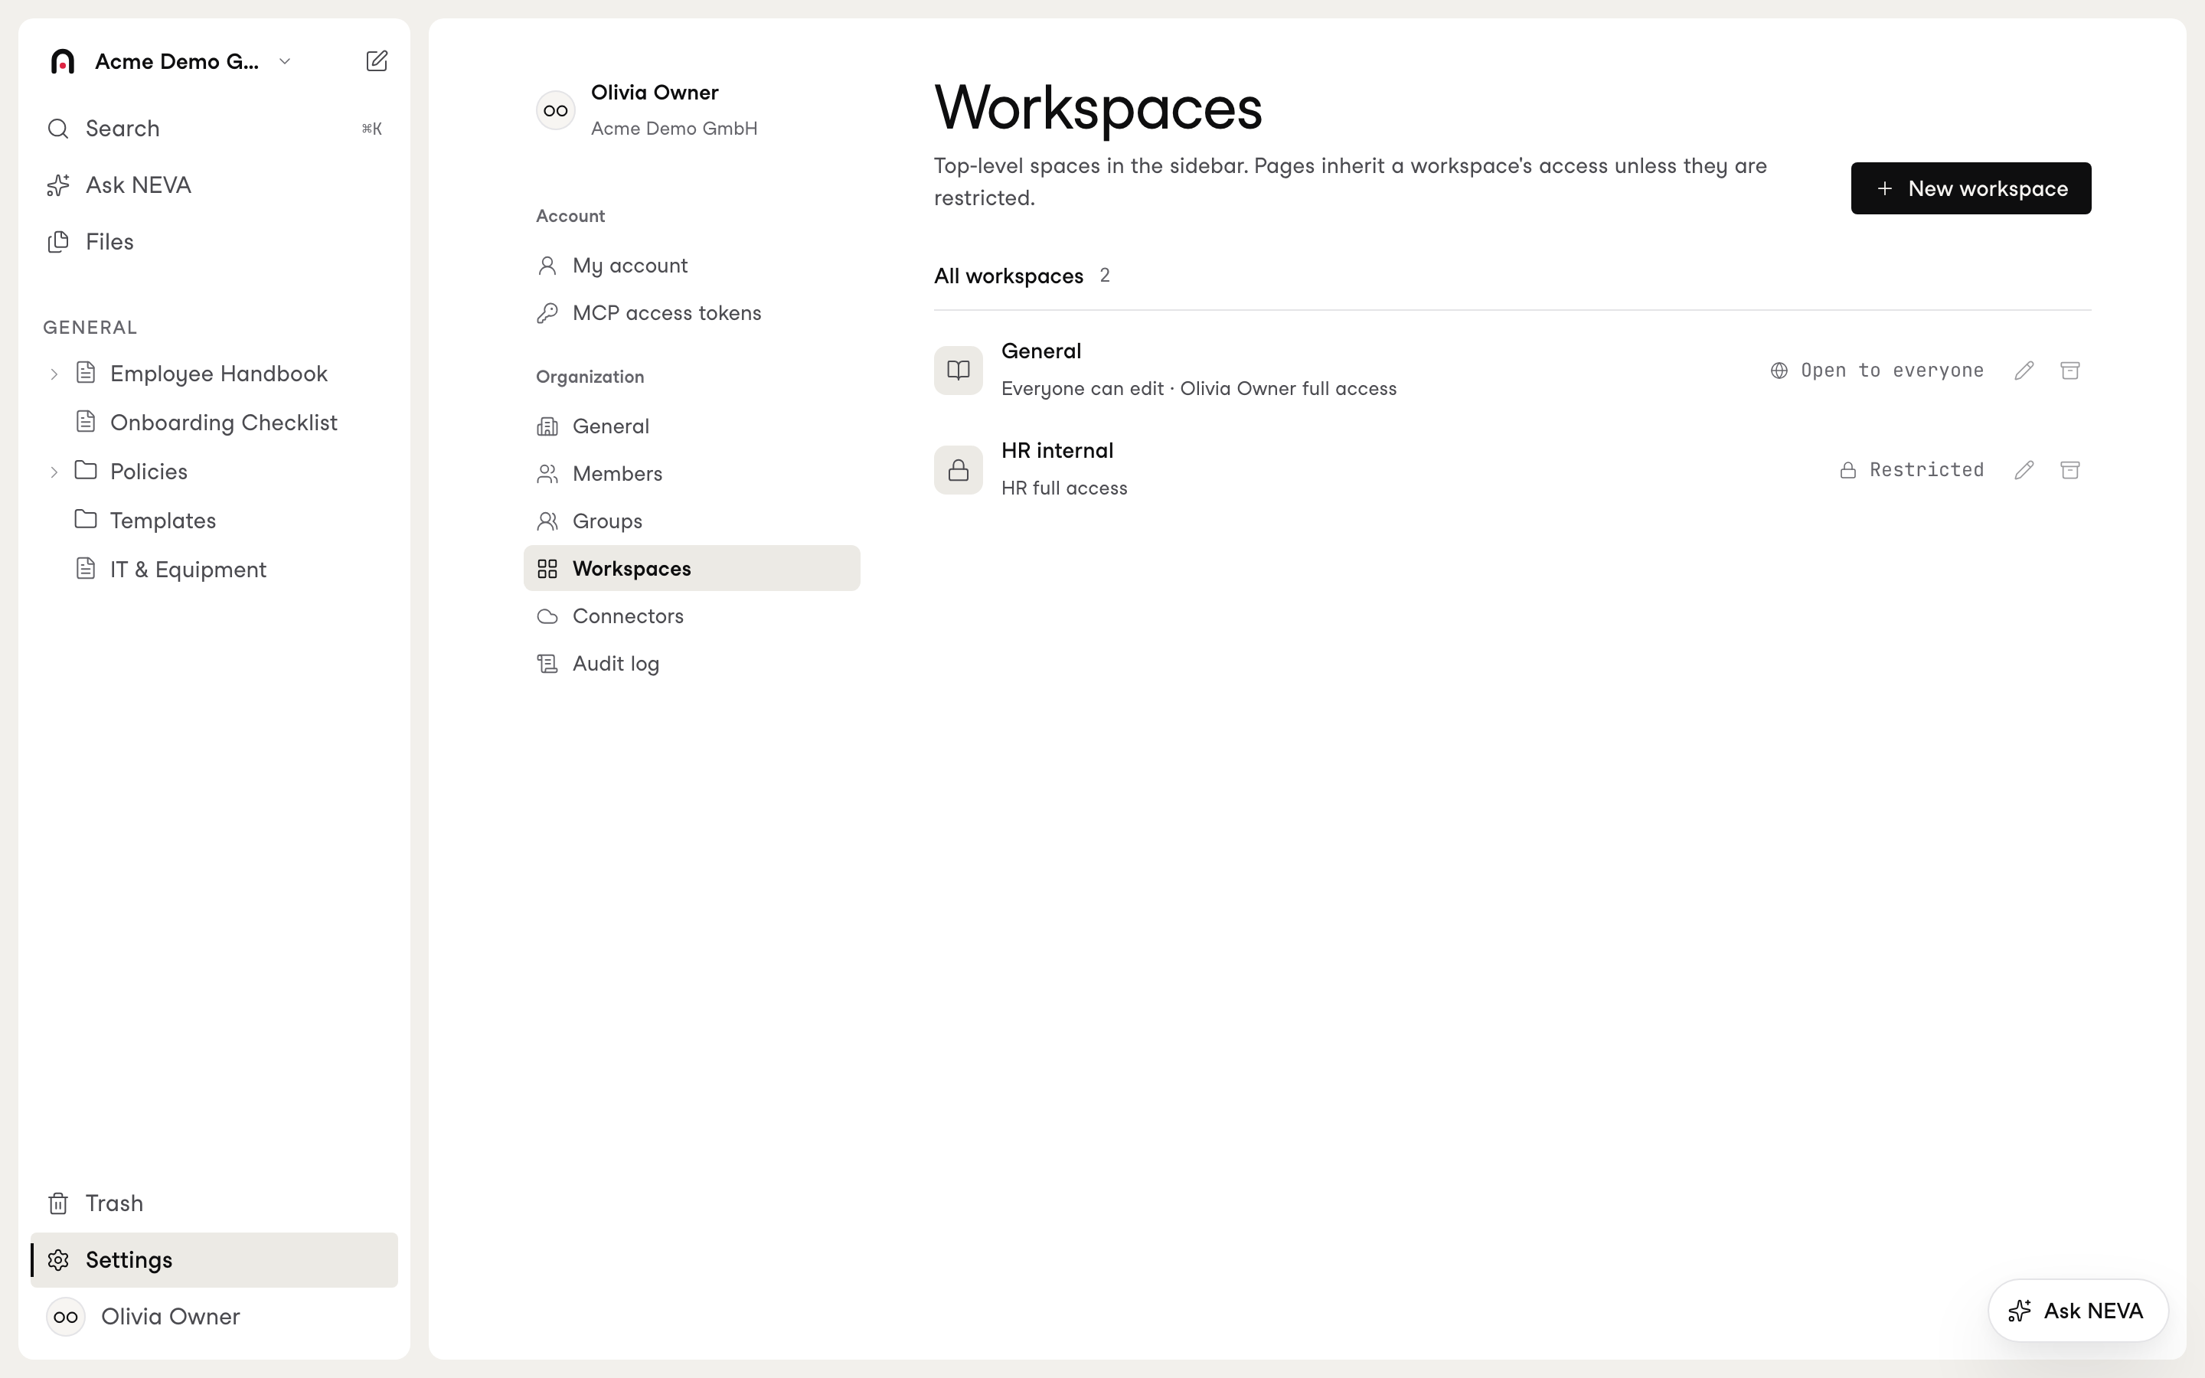
Task: Expand the Policies folder
Action: [54, 471]
